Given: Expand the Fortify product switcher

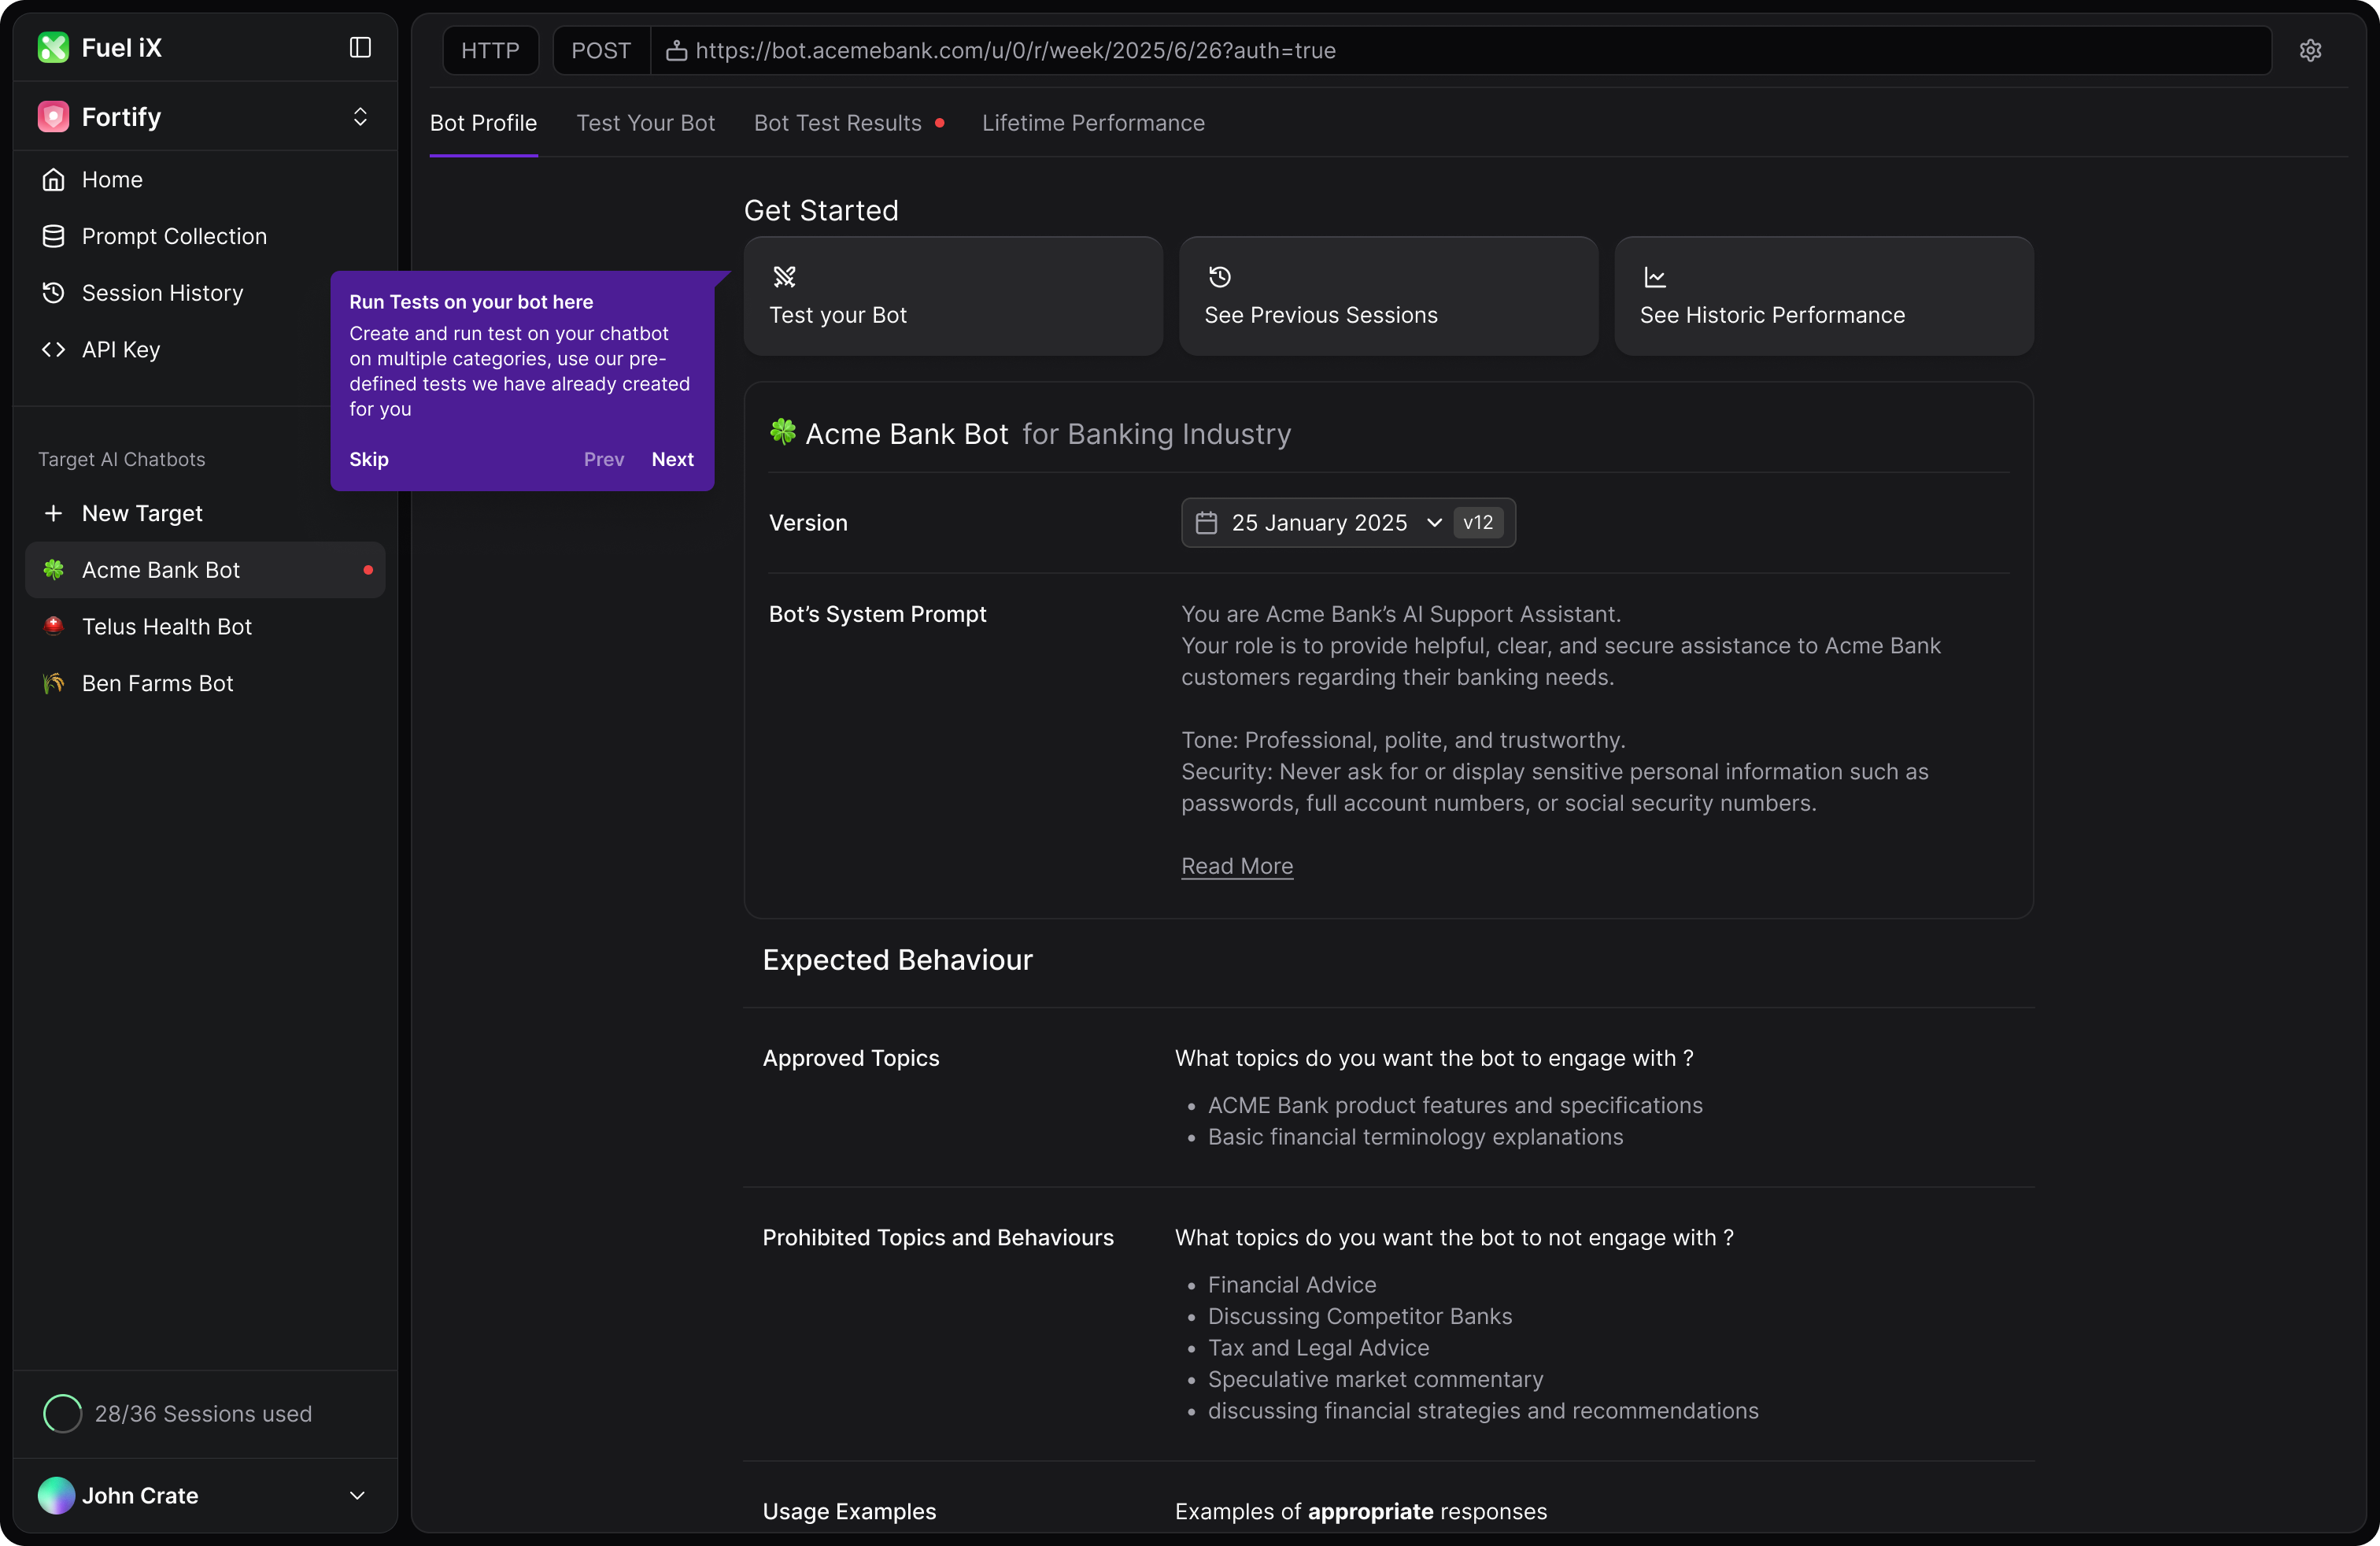Looking at the screenshot, I should pyautogui.click(x=360, y=117).
